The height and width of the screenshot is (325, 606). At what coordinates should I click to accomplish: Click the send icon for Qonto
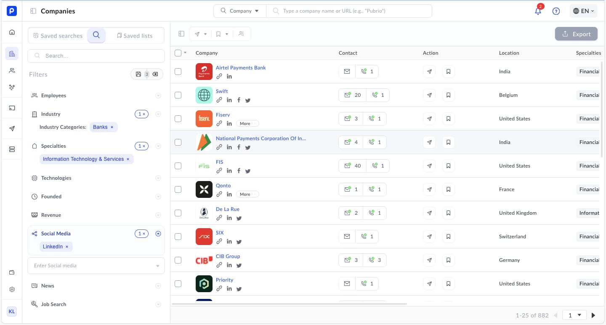(429, 189)
